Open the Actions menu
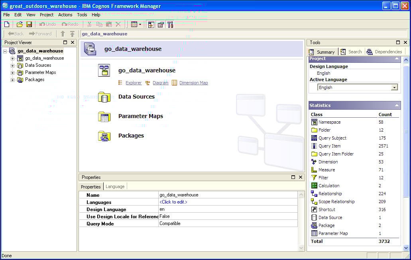Screen dimensions: 411x260 click(x=65, y=15)
